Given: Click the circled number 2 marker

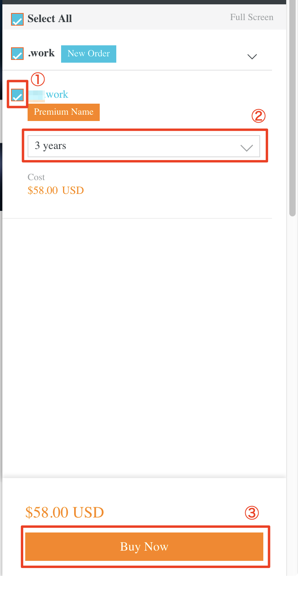Looking at the screenshot, I should point(259,116).
